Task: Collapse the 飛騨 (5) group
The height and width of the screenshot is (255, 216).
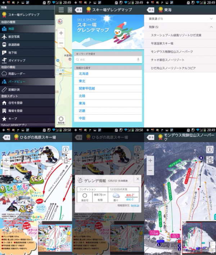Action: (180, 27)
